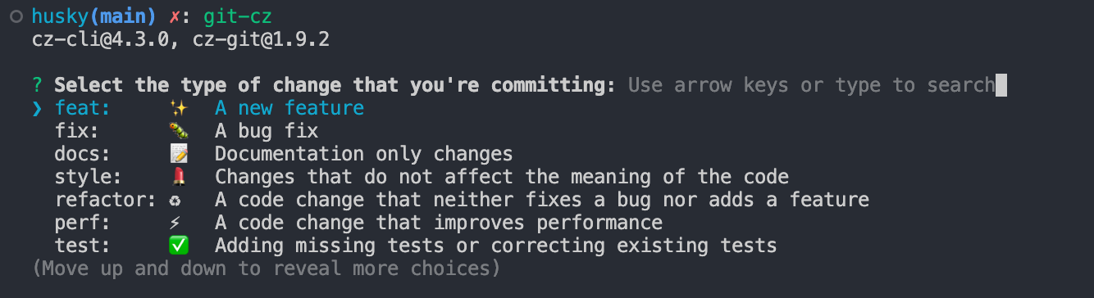Click the lipstick emoji beside style

click(x=178, y=177)
